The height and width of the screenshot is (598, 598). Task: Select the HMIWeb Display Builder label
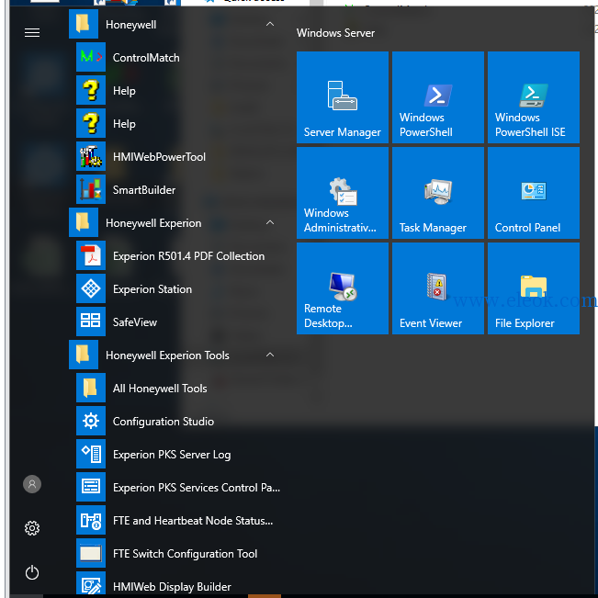coord(172,587)
